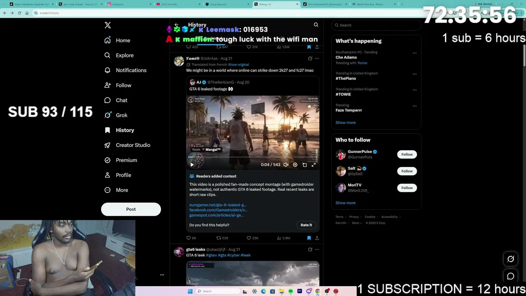The image size is (526, 296).
Task: Open File Explorer from taskbar
Action: tap(281, 291)
